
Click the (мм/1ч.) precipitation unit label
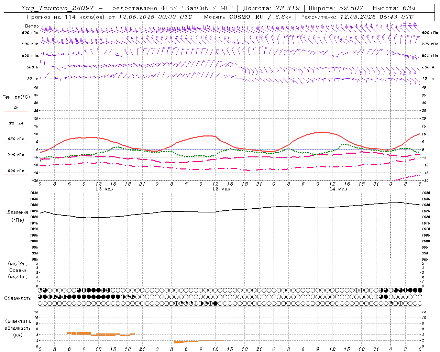pyautogui.click(x=18, y=277)
